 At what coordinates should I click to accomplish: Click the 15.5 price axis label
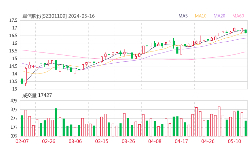click(13, 51)
